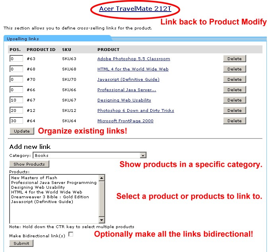Image resolution: width=272 pixels, height=252 pixels.
Task: Open Designing Web Usability link
Action: tap(124, 100)
